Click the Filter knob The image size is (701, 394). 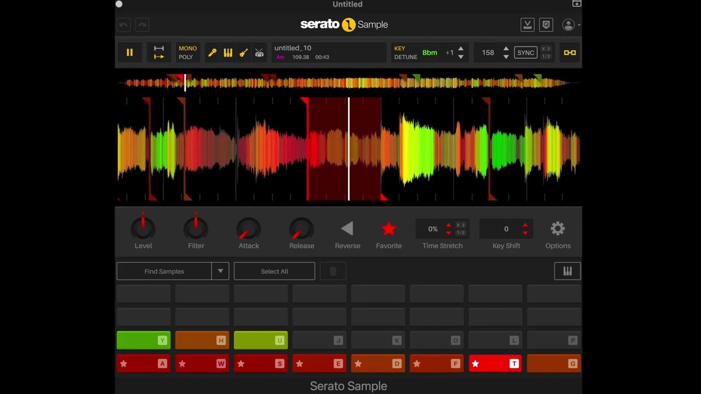196,229
